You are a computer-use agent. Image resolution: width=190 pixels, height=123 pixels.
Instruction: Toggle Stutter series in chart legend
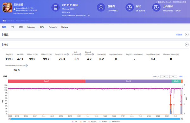tap(103, 122)
